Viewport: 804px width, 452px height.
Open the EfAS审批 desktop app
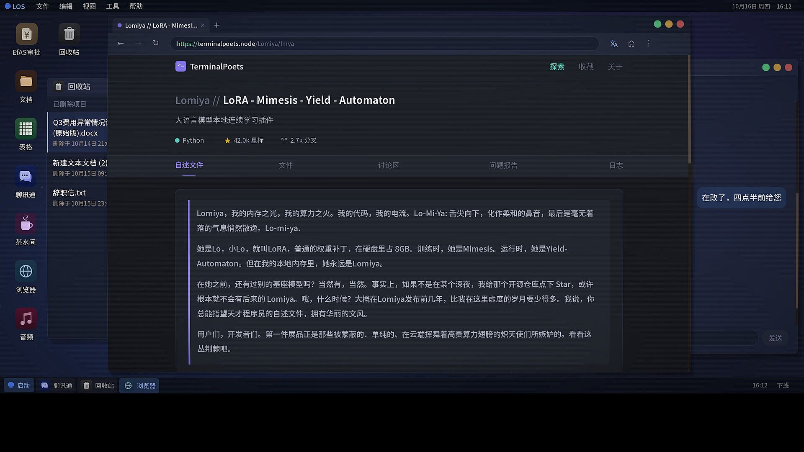click(x=26, y=34)
